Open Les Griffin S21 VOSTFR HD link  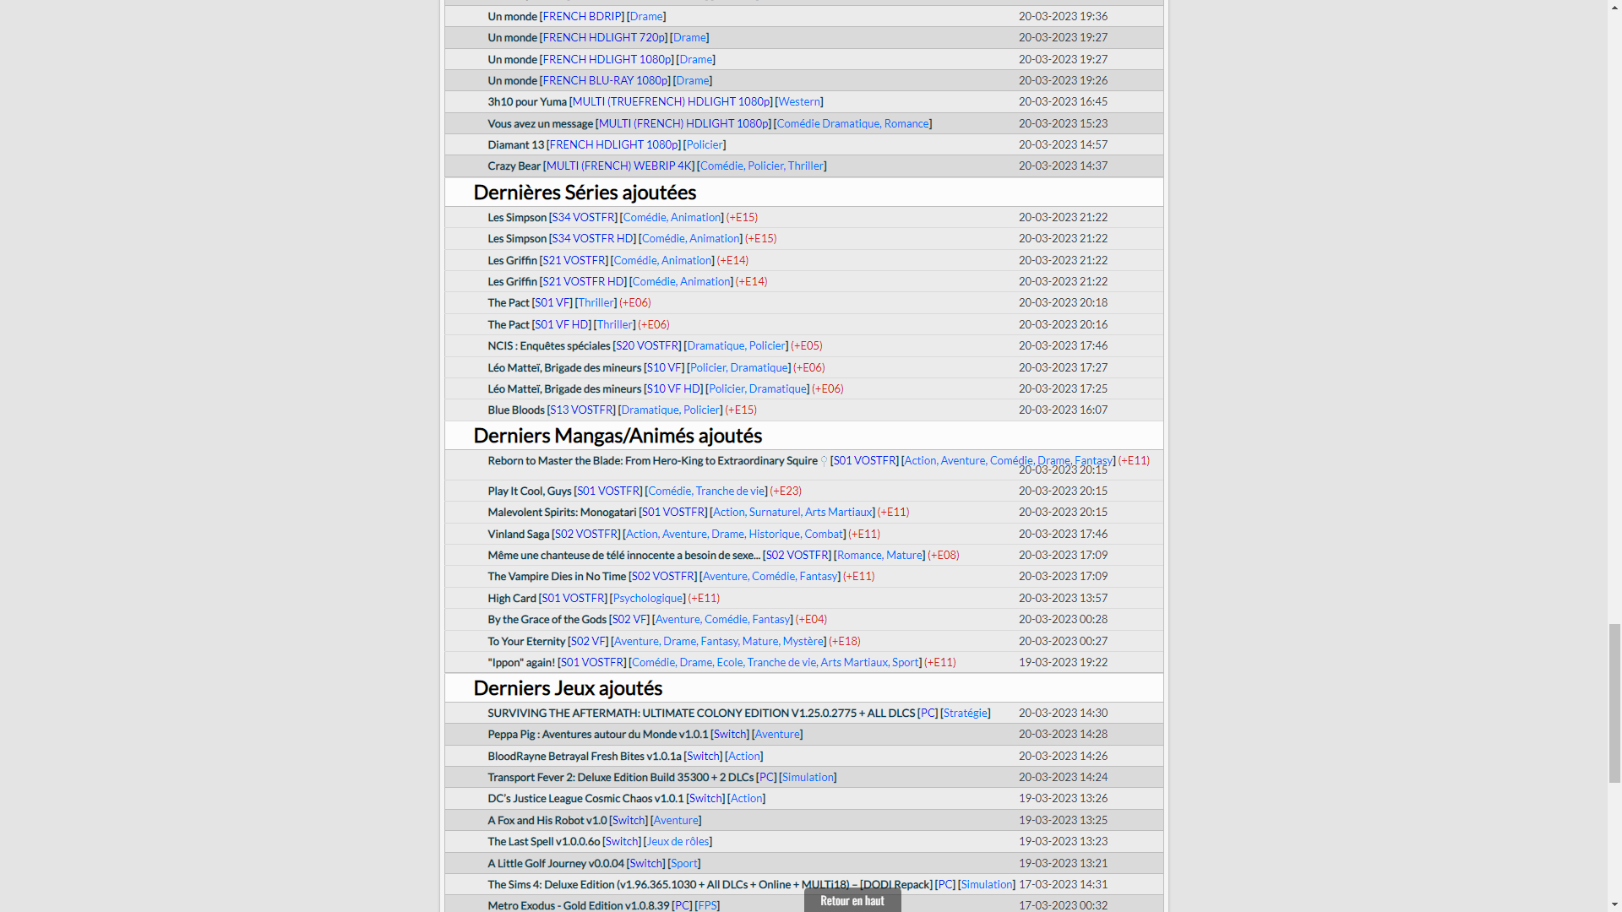(x=584, y=281)
